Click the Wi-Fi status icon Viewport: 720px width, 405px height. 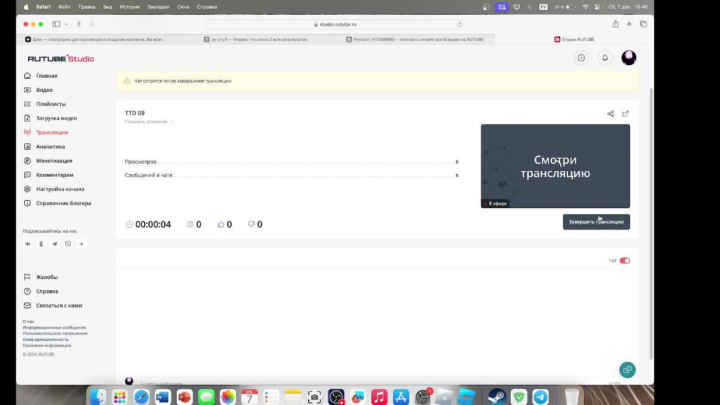click(586, 7)
